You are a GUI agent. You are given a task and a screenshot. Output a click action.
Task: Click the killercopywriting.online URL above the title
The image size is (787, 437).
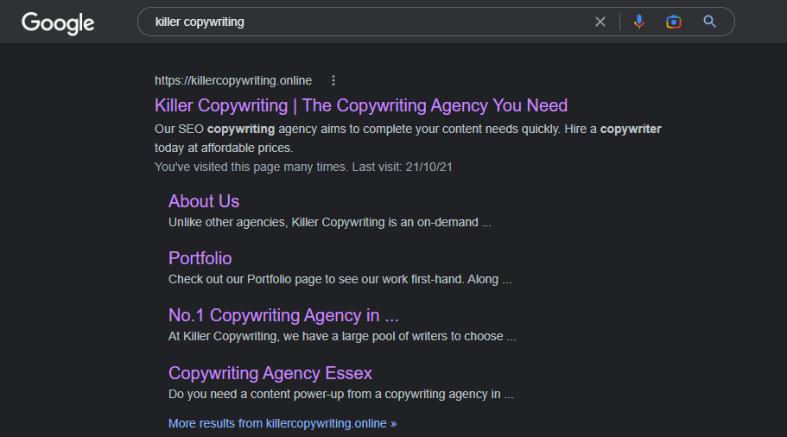(x=233, y=81)
